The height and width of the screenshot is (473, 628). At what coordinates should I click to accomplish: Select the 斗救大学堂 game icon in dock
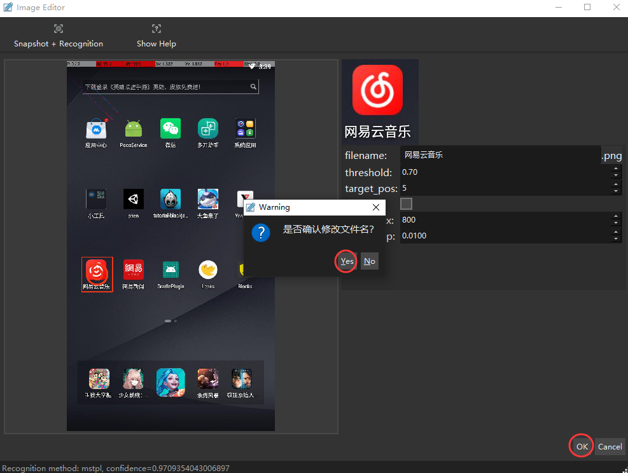99,378
